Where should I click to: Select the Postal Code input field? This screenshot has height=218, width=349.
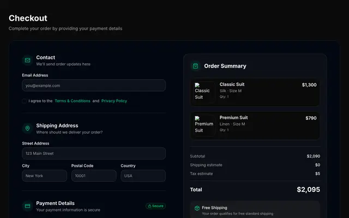click(x=94, y=175)
